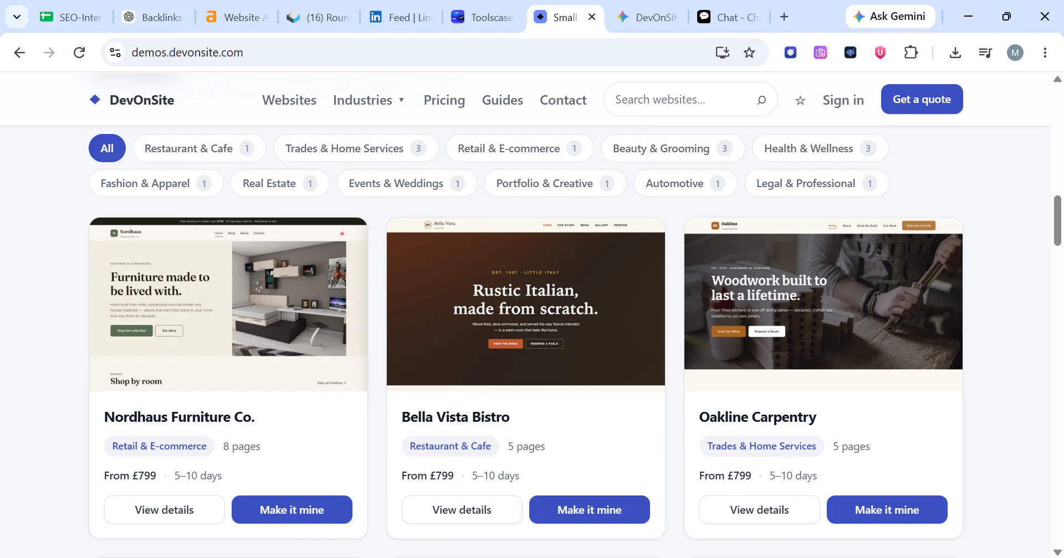
Task: Expand the Industries dropdown menu
Action: point(369,100)
